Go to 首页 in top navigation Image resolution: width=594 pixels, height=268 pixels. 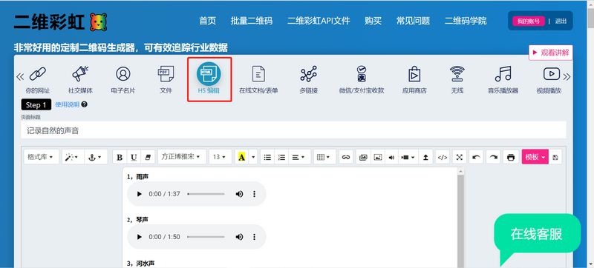click(208, 21)
